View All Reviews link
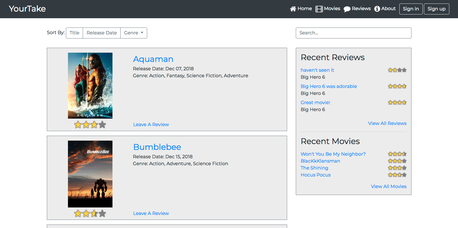 pyautogui.click(x=387, y=123)
